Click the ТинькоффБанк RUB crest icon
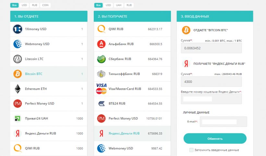The image size is (266, 156). (x=101, y=74)
